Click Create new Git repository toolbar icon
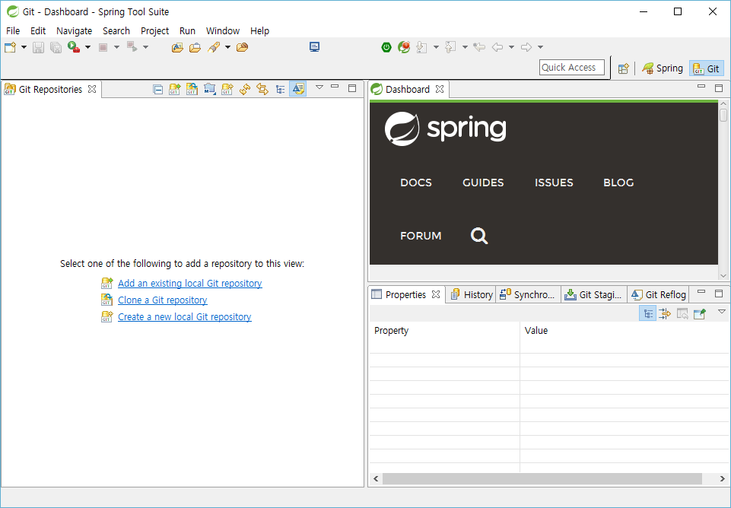 227,89
